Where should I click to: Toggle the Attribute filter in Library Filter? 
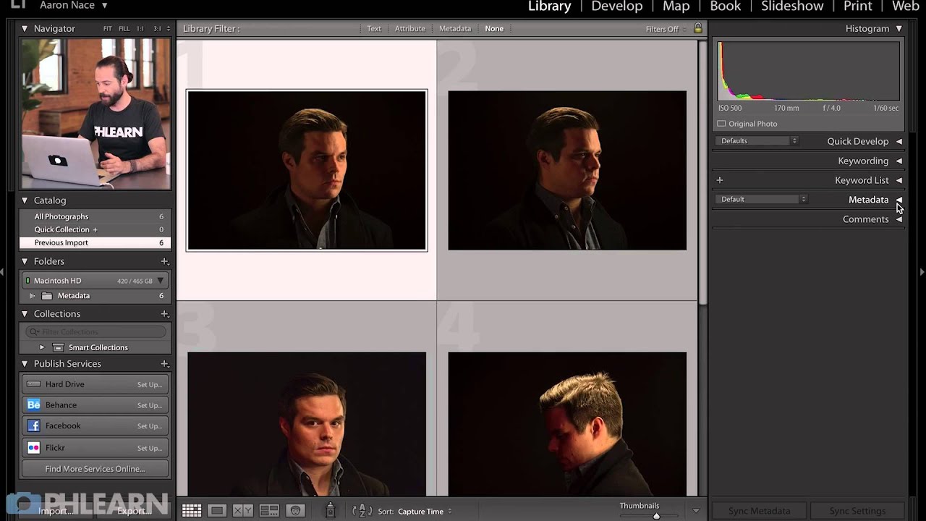click(x=410, y=29)
